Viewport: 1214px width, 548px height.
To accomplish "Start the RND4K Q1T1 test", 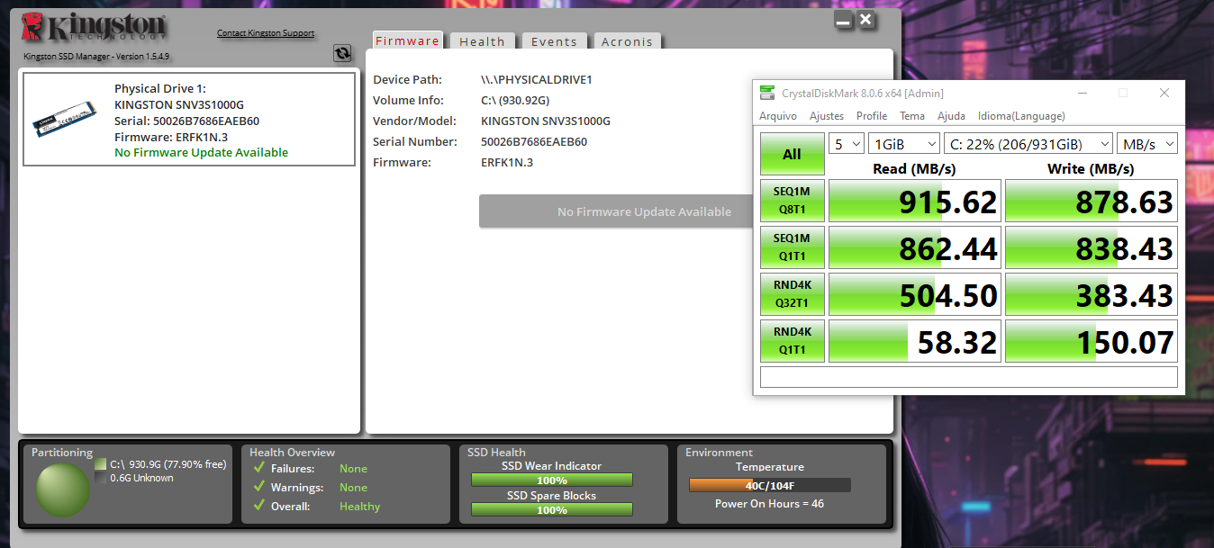I will [792, 341].
